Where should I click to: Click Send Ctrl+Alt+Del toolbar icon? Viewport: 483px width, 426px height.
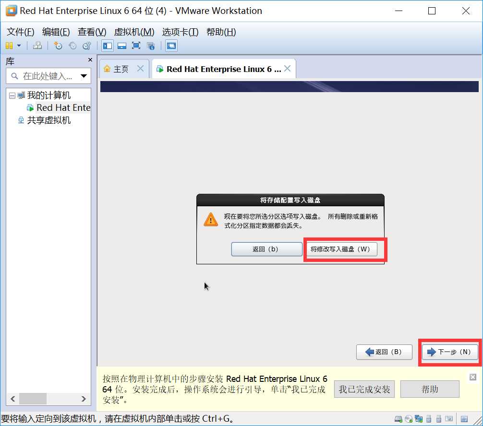[x=37, y=46]
